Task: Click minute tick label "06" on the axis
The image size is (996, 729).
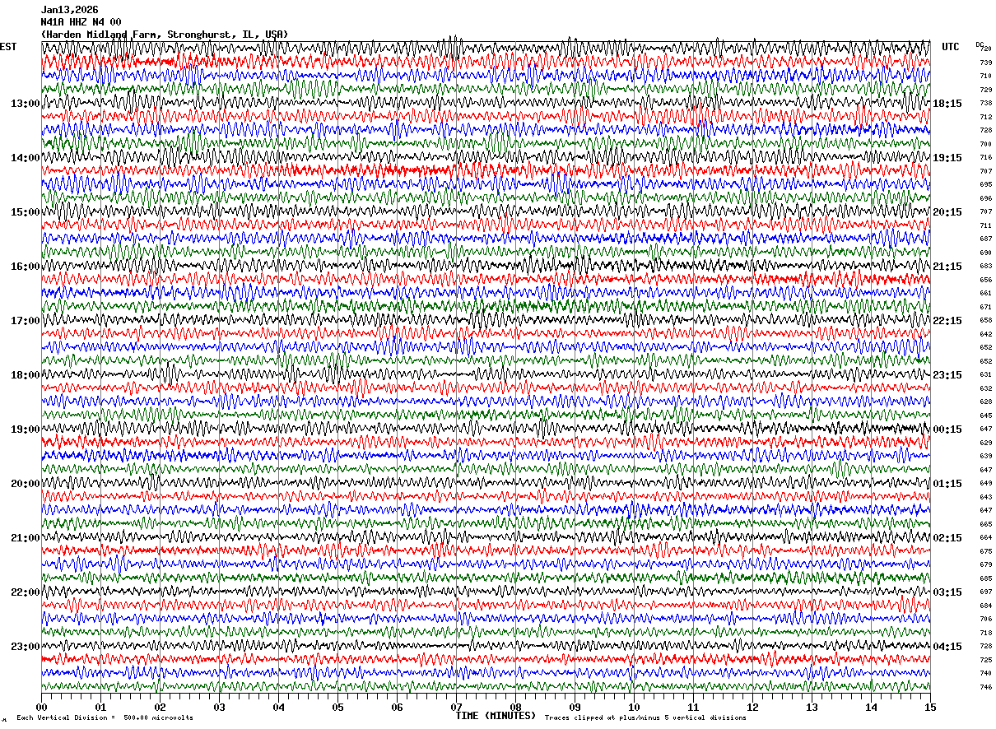Action: point(397,707)
